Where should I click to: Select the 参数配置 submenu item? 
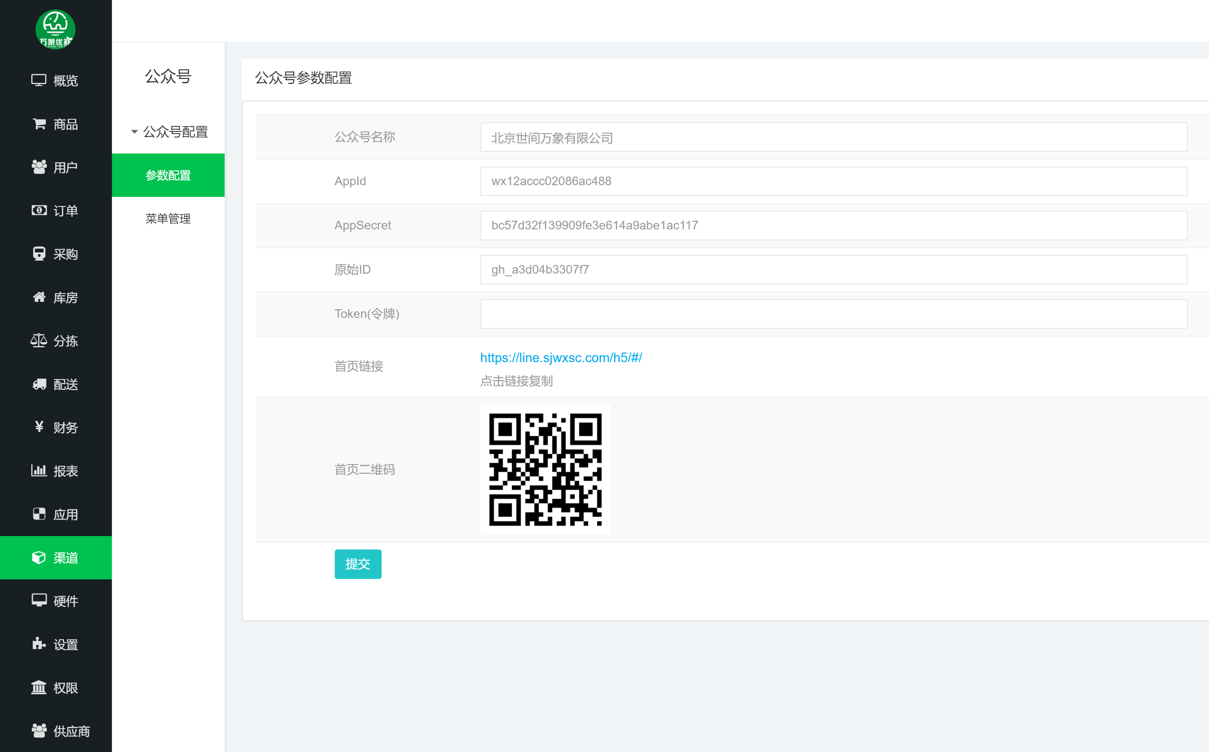(x=168, y=175)
